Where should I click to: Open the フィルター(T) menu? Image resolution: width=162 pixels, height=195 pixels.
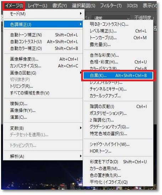pos(111,6)
